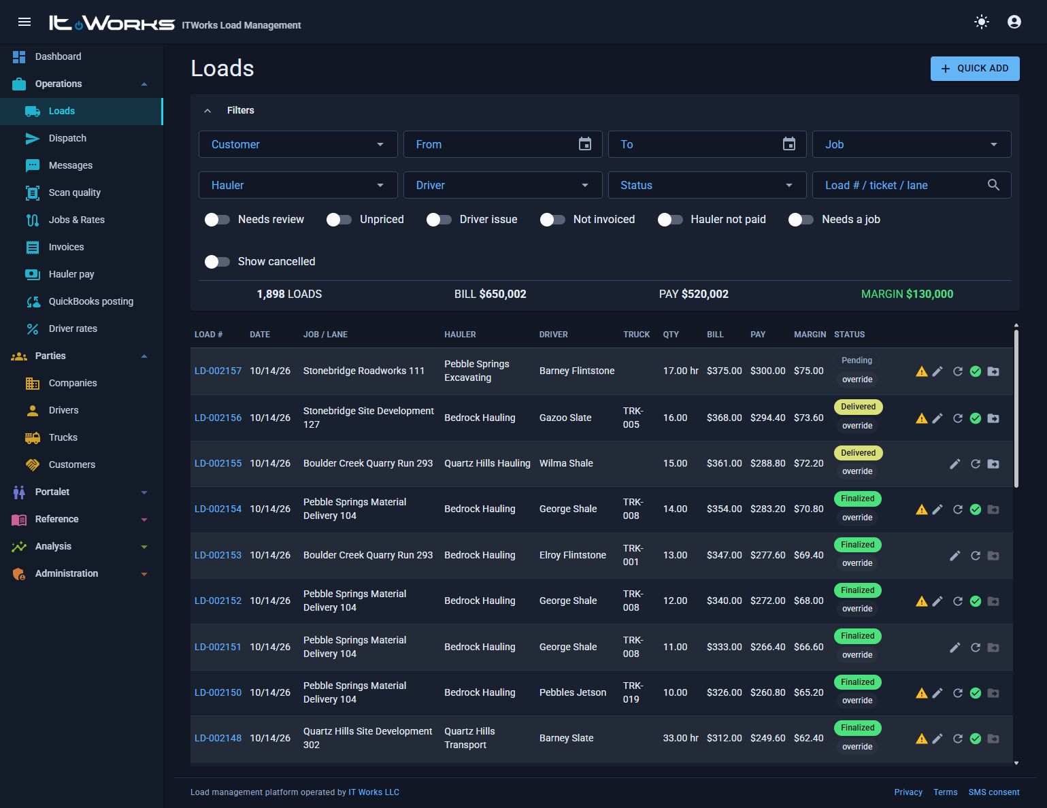Collapse the Filters panel chevron

[x=207, y=110]
